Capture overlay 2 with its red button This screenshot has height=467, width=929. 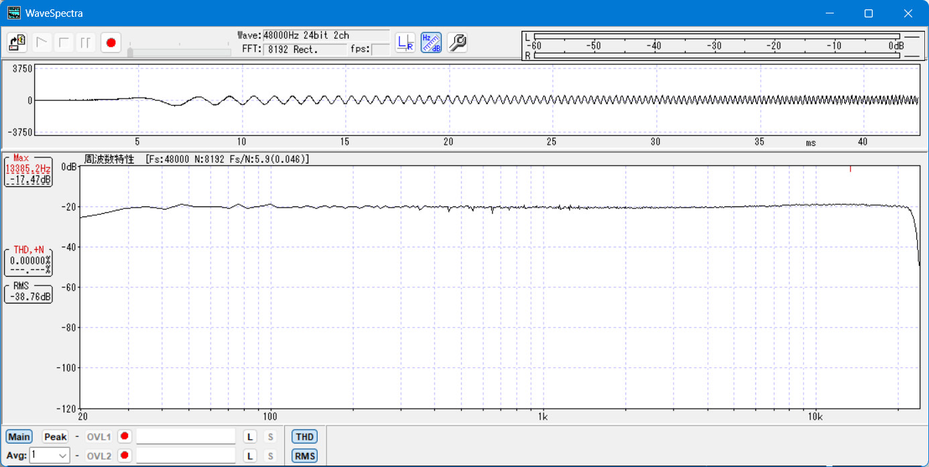click(x=125, y=456)
